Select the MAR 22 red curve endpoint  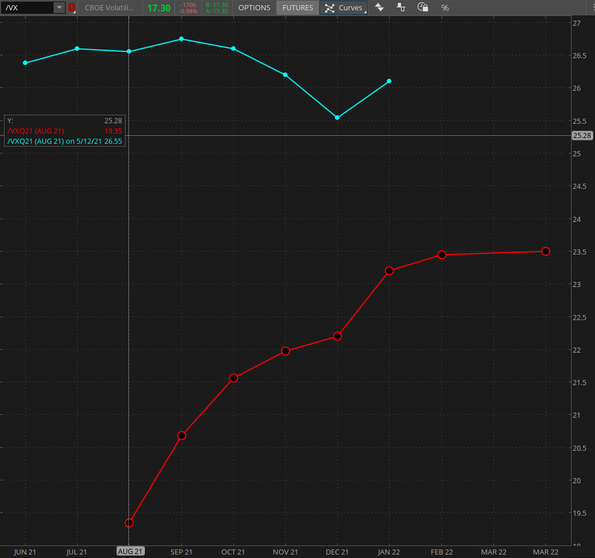(545, 251)
